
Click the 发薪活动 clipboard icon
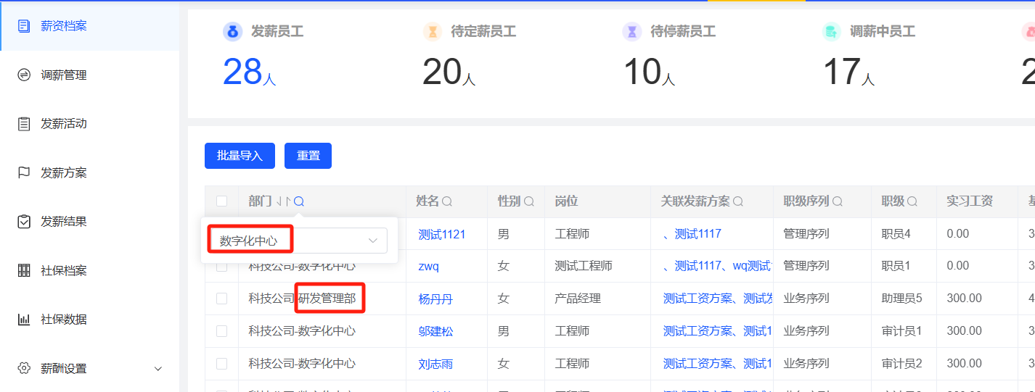pos(24,124)
